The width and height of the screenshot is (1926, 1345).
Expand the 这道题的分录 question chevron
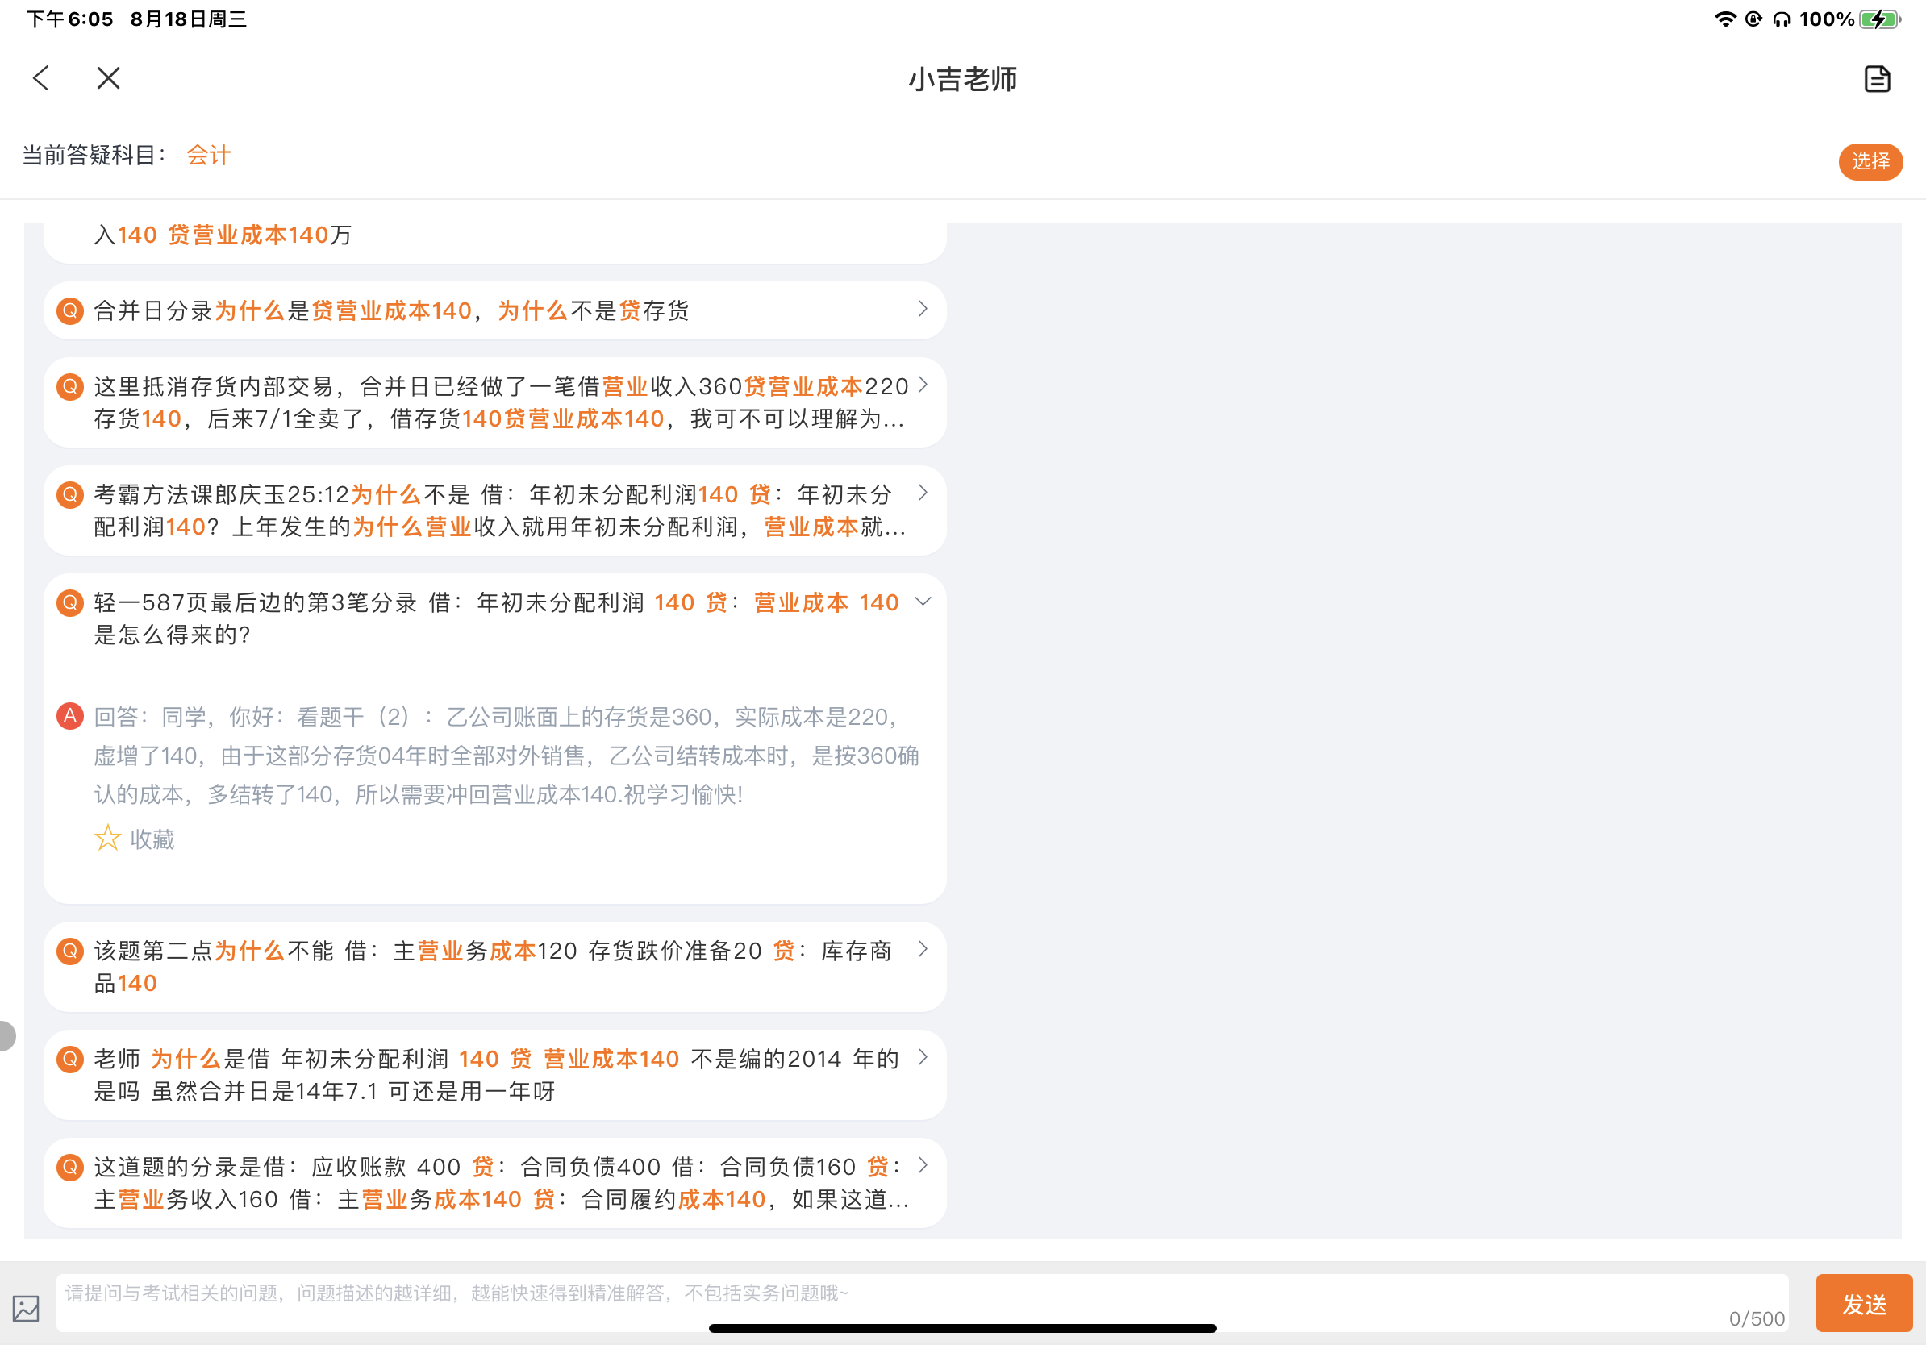tap(923, 1165)
